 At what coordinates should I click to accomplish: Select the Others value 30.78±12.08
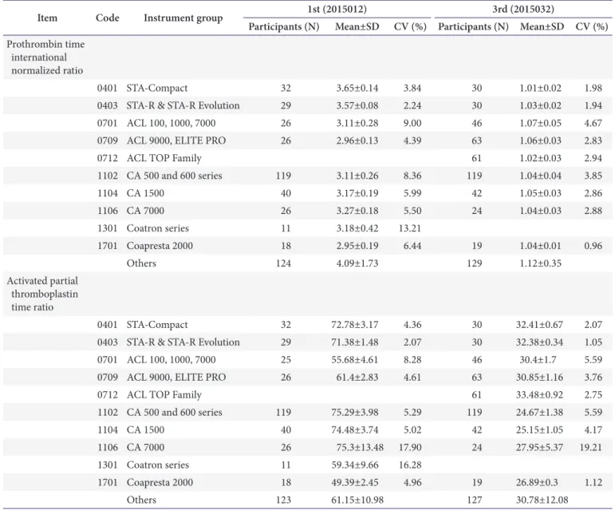(x=542, y=500)
